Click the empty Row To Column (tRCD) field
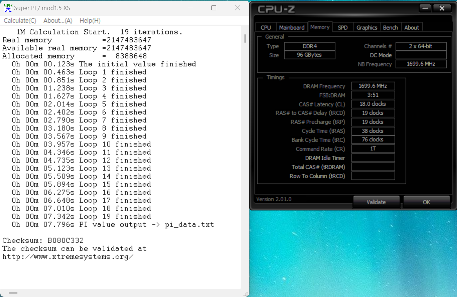Image resolution: width=457 pixels, height=297 pixels. pos(373,176)
